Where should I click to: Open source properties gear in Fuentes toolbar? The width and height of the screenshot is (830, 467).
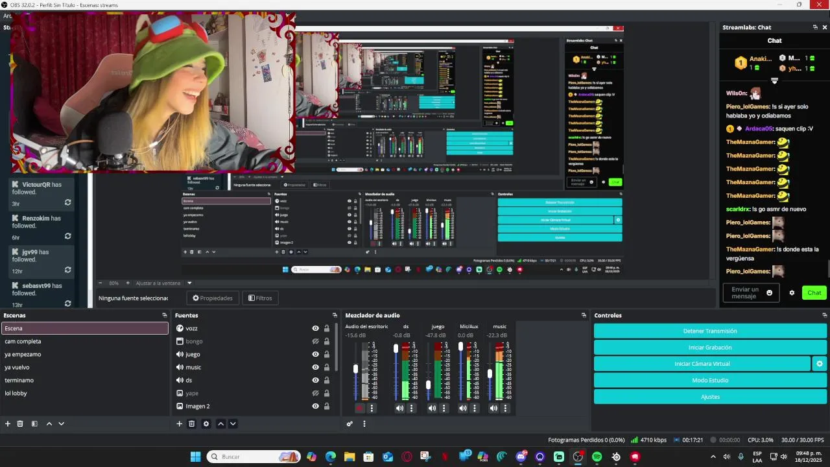(x=206, y=424)
